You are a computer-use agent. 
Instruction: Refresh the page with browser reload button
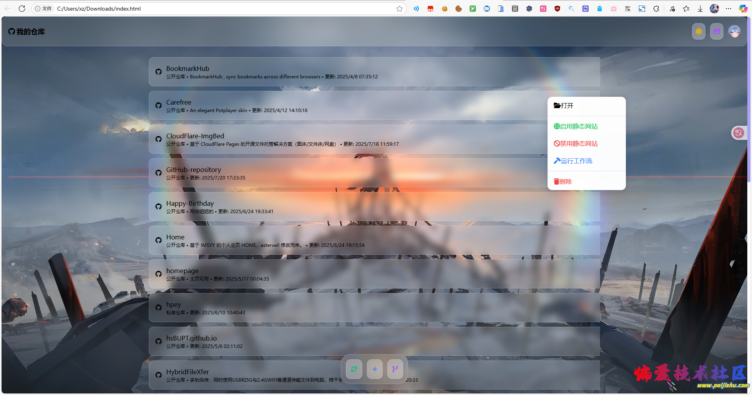(22, 9)
